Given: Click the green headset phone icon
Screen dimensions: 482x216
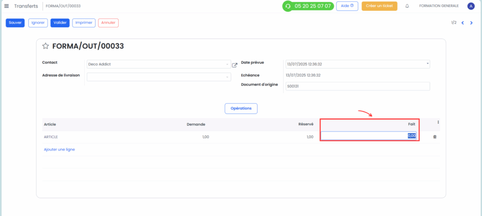Looking at the screenshot, I should click(x=288, y=7).
